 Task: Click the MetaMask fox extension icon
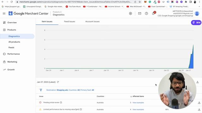point(145,2)
